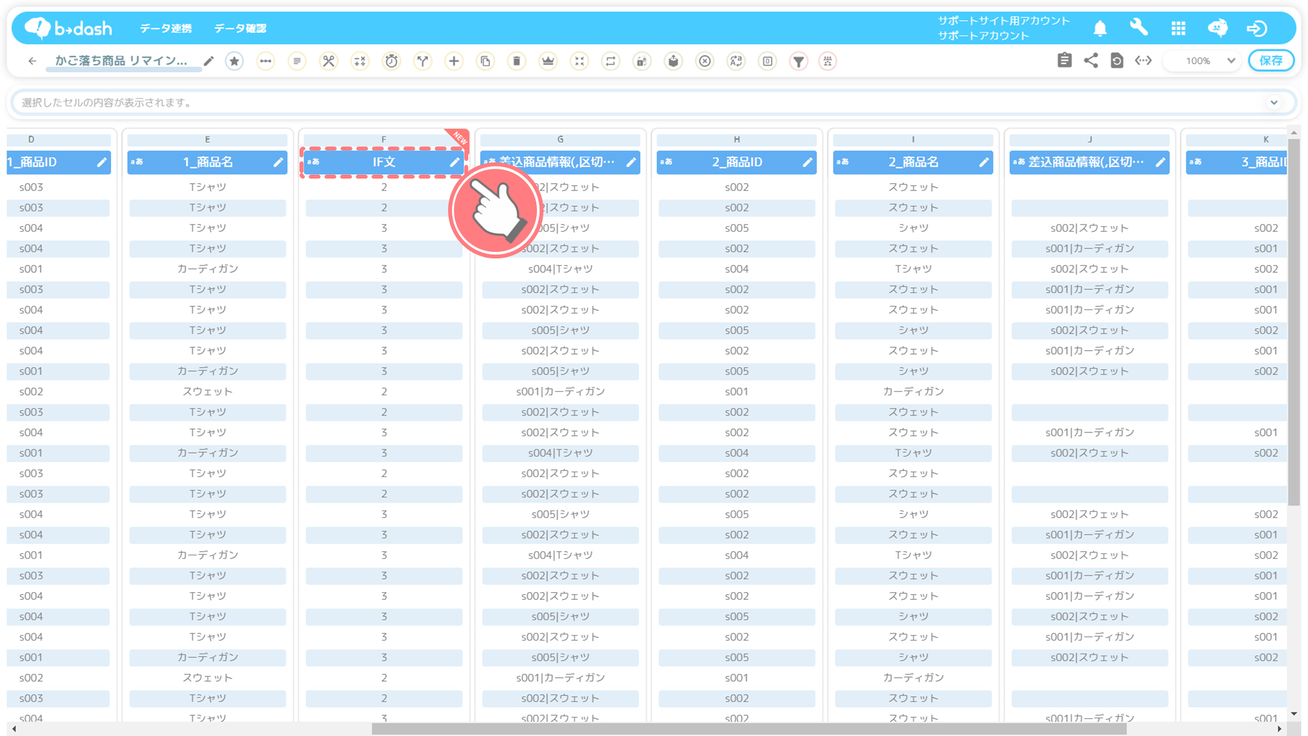Click the column width arrows icon
Viewport: 1308px width, 736px height.
pyautogui.click(x=1143, y=61)
